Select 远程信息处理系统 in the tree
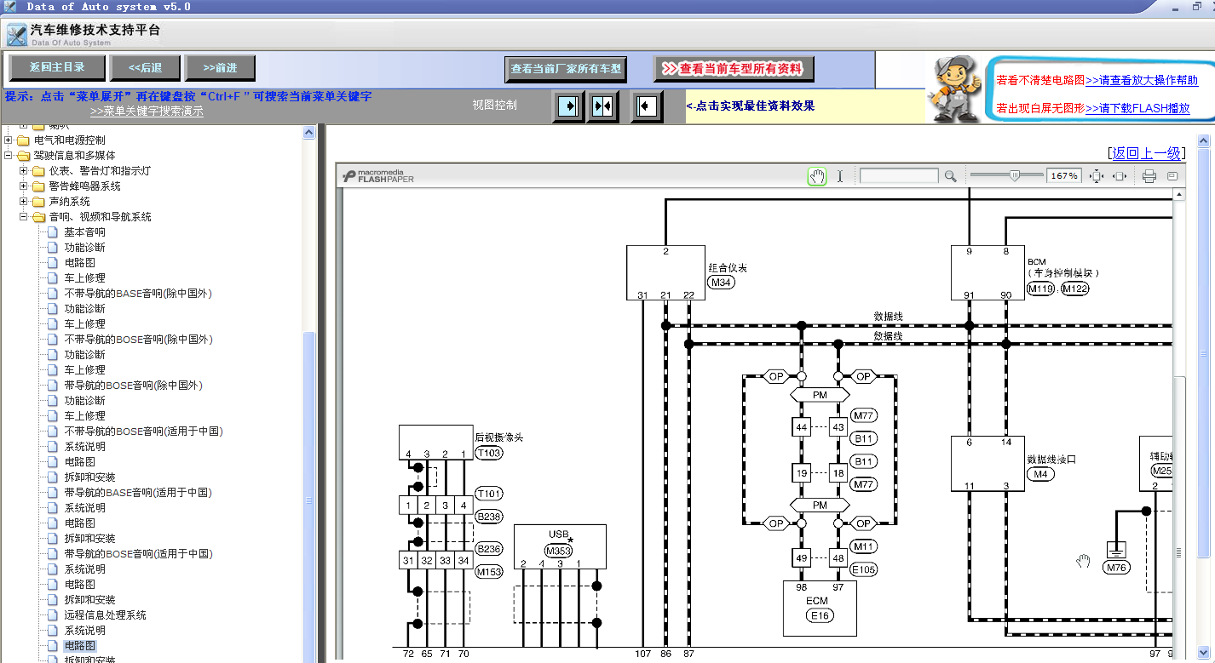The height and width of the screenshot is (663, 1215). tap(105, 615)
